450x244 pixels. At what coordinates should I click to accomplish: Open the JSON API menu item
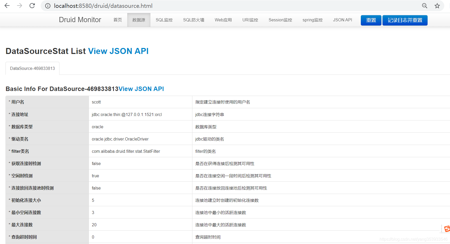pos(342,20)
